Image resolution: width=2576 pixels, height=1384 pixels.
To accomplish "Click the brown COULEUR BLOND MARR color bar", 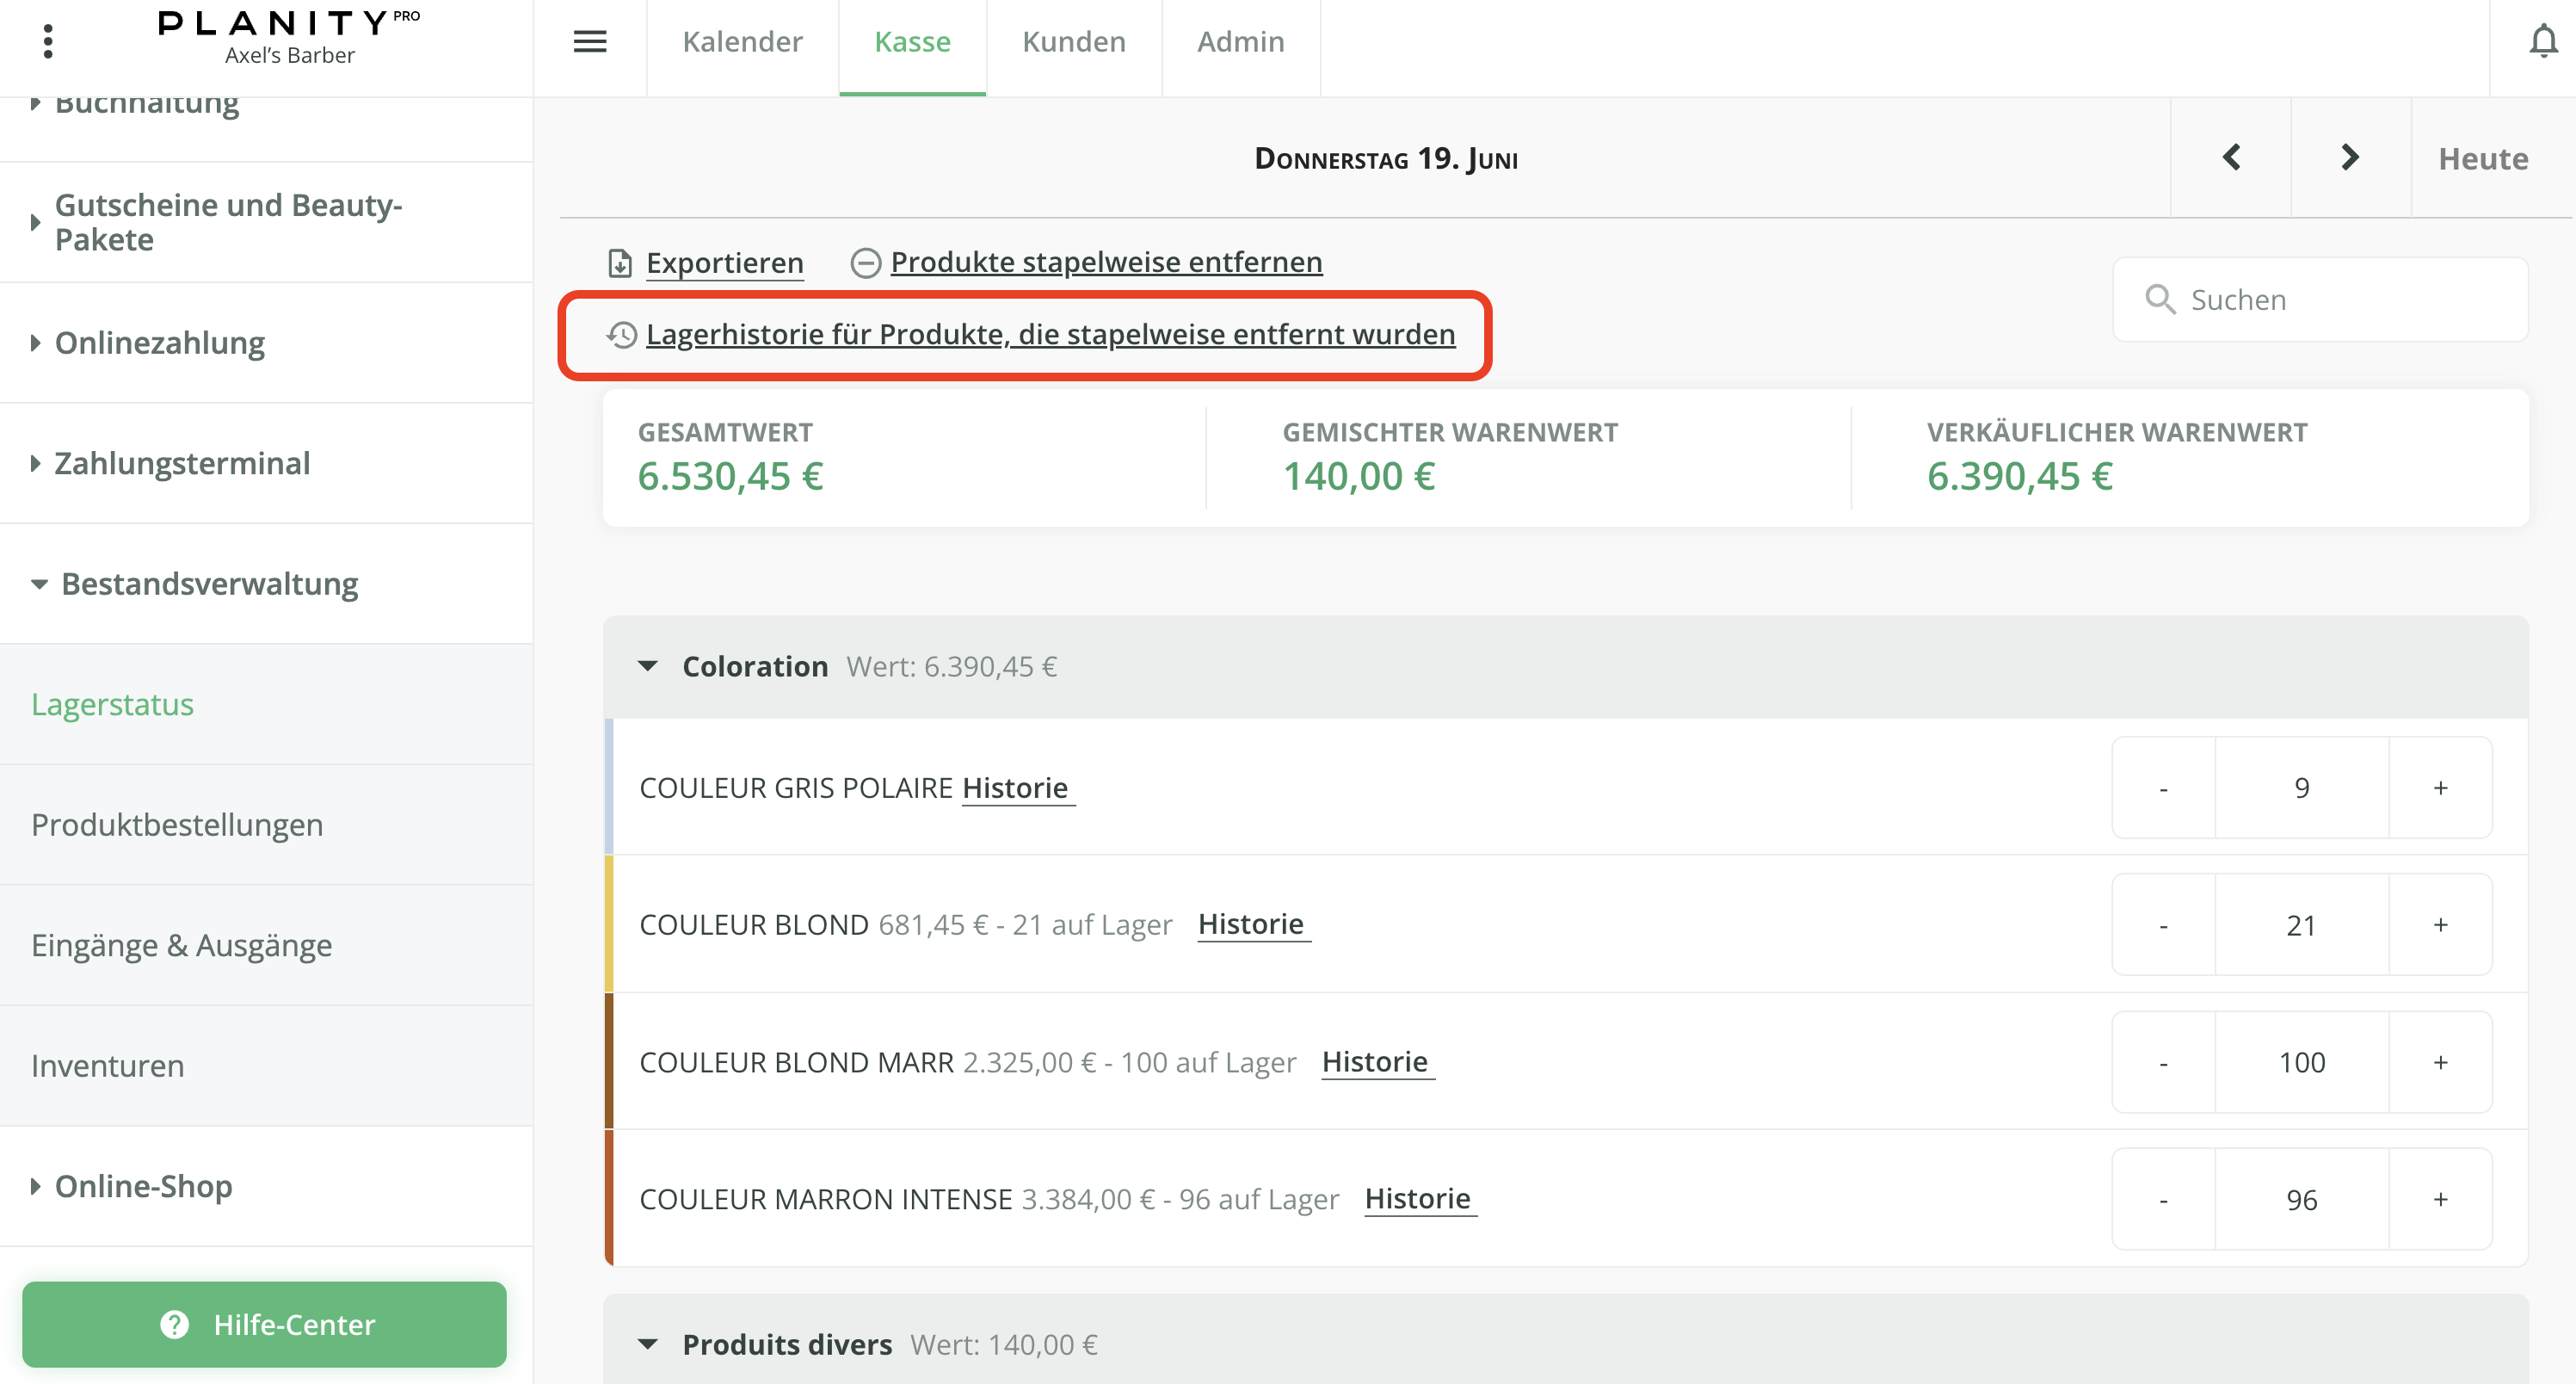I will click(x=609, y=1060).
